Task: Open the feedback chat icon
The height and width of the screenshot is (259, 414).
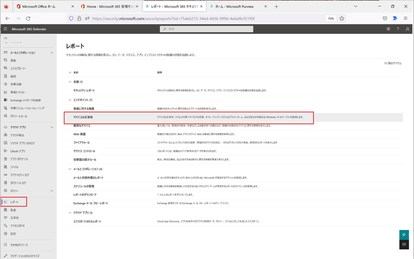Action: point(404,244)
